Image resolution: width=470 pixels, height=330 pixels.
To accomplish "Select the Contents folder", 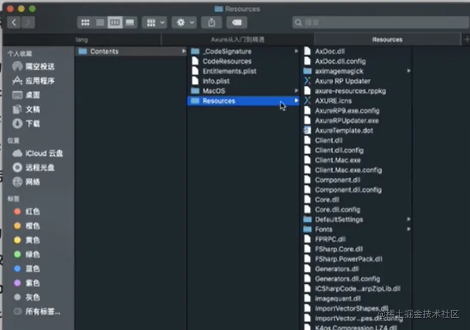I will (131, 51).
